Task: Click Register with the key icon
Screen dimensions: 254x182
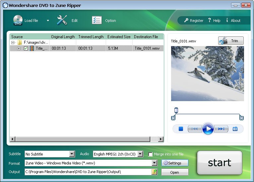Action: pos(194,21)
